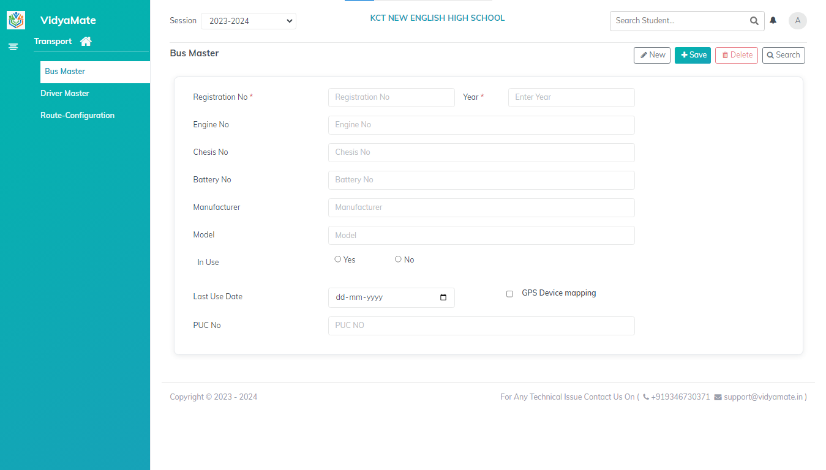Select Bus Master in sidebar
This screenshot has height=470, width=826.
(x=65, y=72)
